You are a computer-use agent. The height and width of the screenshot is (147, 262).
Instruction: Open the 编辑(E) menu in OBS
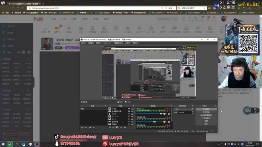click(x=91, y=43)
